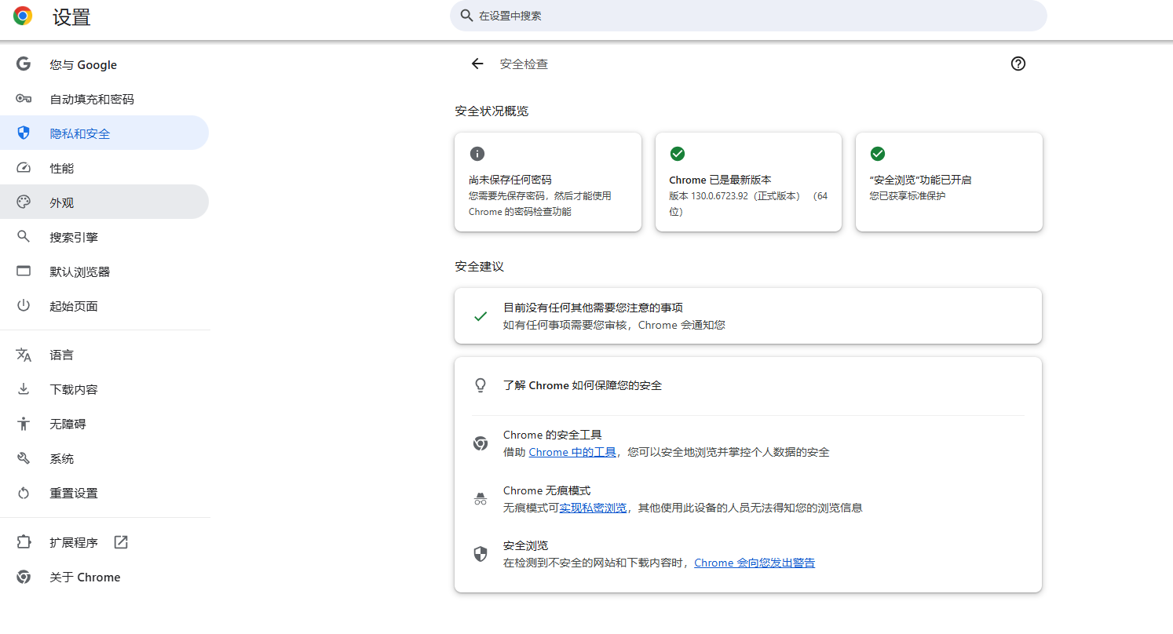The height and width of the screenshot is (634, 1173).
Task: Click the green check on 安全浏览 card
Action: coord(877,154)
